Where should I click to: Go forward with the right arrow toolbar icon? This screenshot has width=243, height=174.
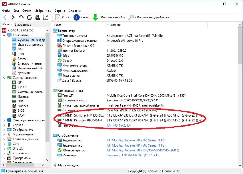click(13, 17)
